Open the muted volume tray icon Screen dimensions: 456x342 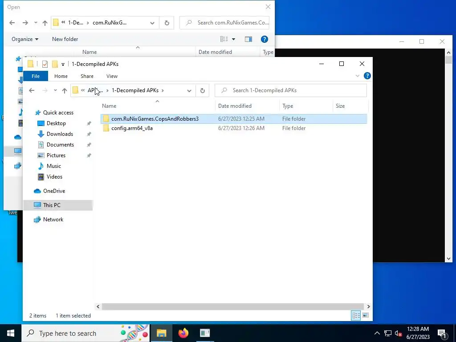398,333
